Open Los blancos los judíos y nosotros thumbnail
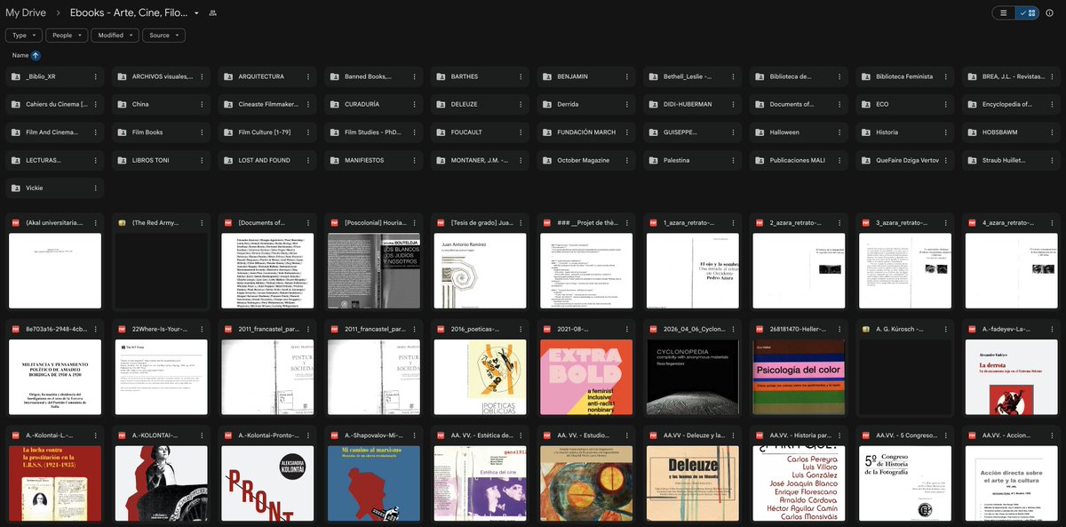 [373, 271]
